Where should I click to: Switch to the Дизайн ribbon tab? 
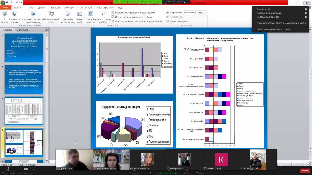tap(42, 8)
